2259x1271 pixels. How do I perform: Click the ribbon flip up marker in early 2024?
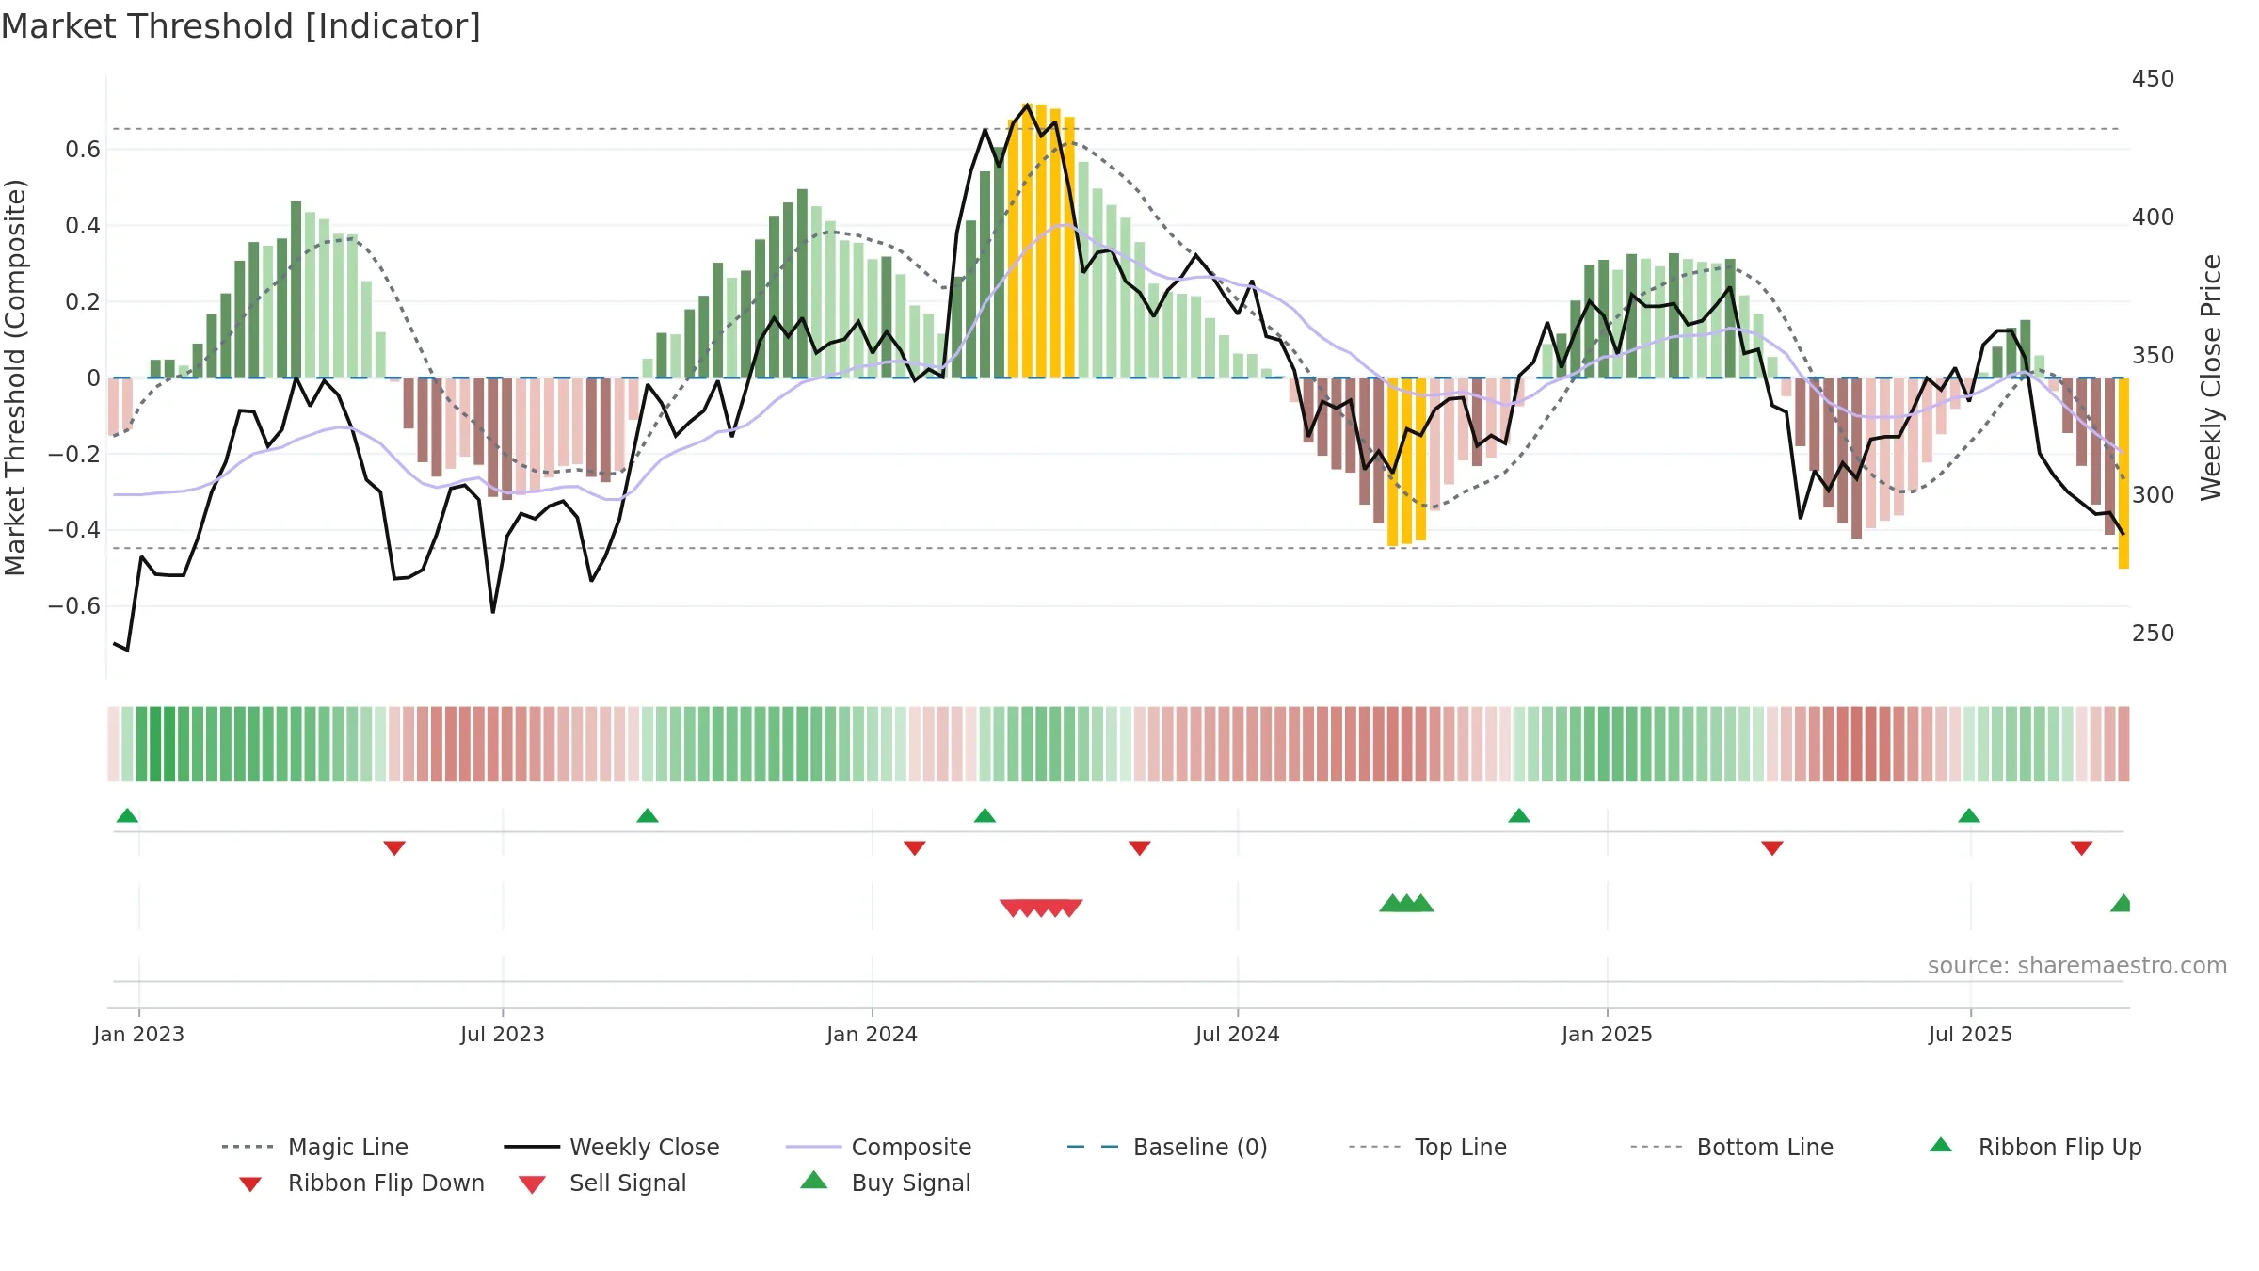pos(985,815)
